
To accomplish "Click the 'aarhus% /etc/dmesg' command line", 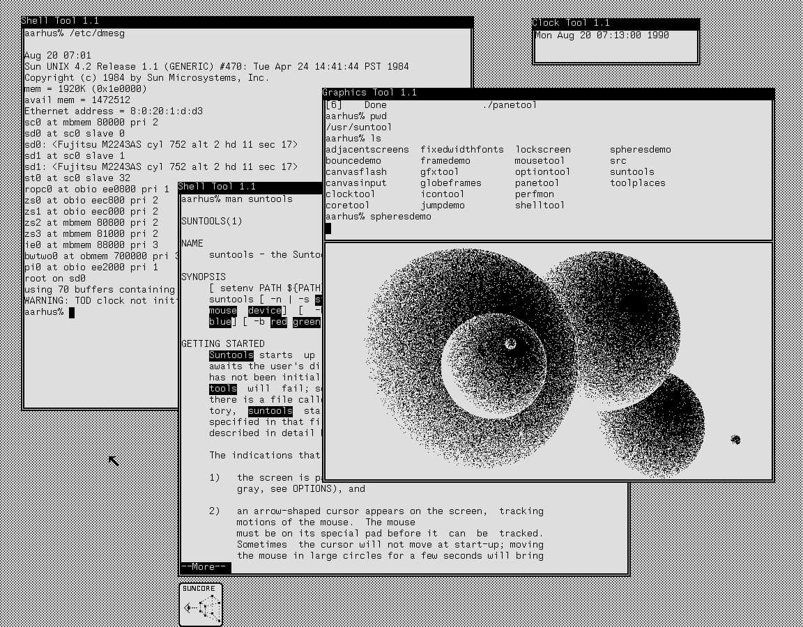I will 75,33.
